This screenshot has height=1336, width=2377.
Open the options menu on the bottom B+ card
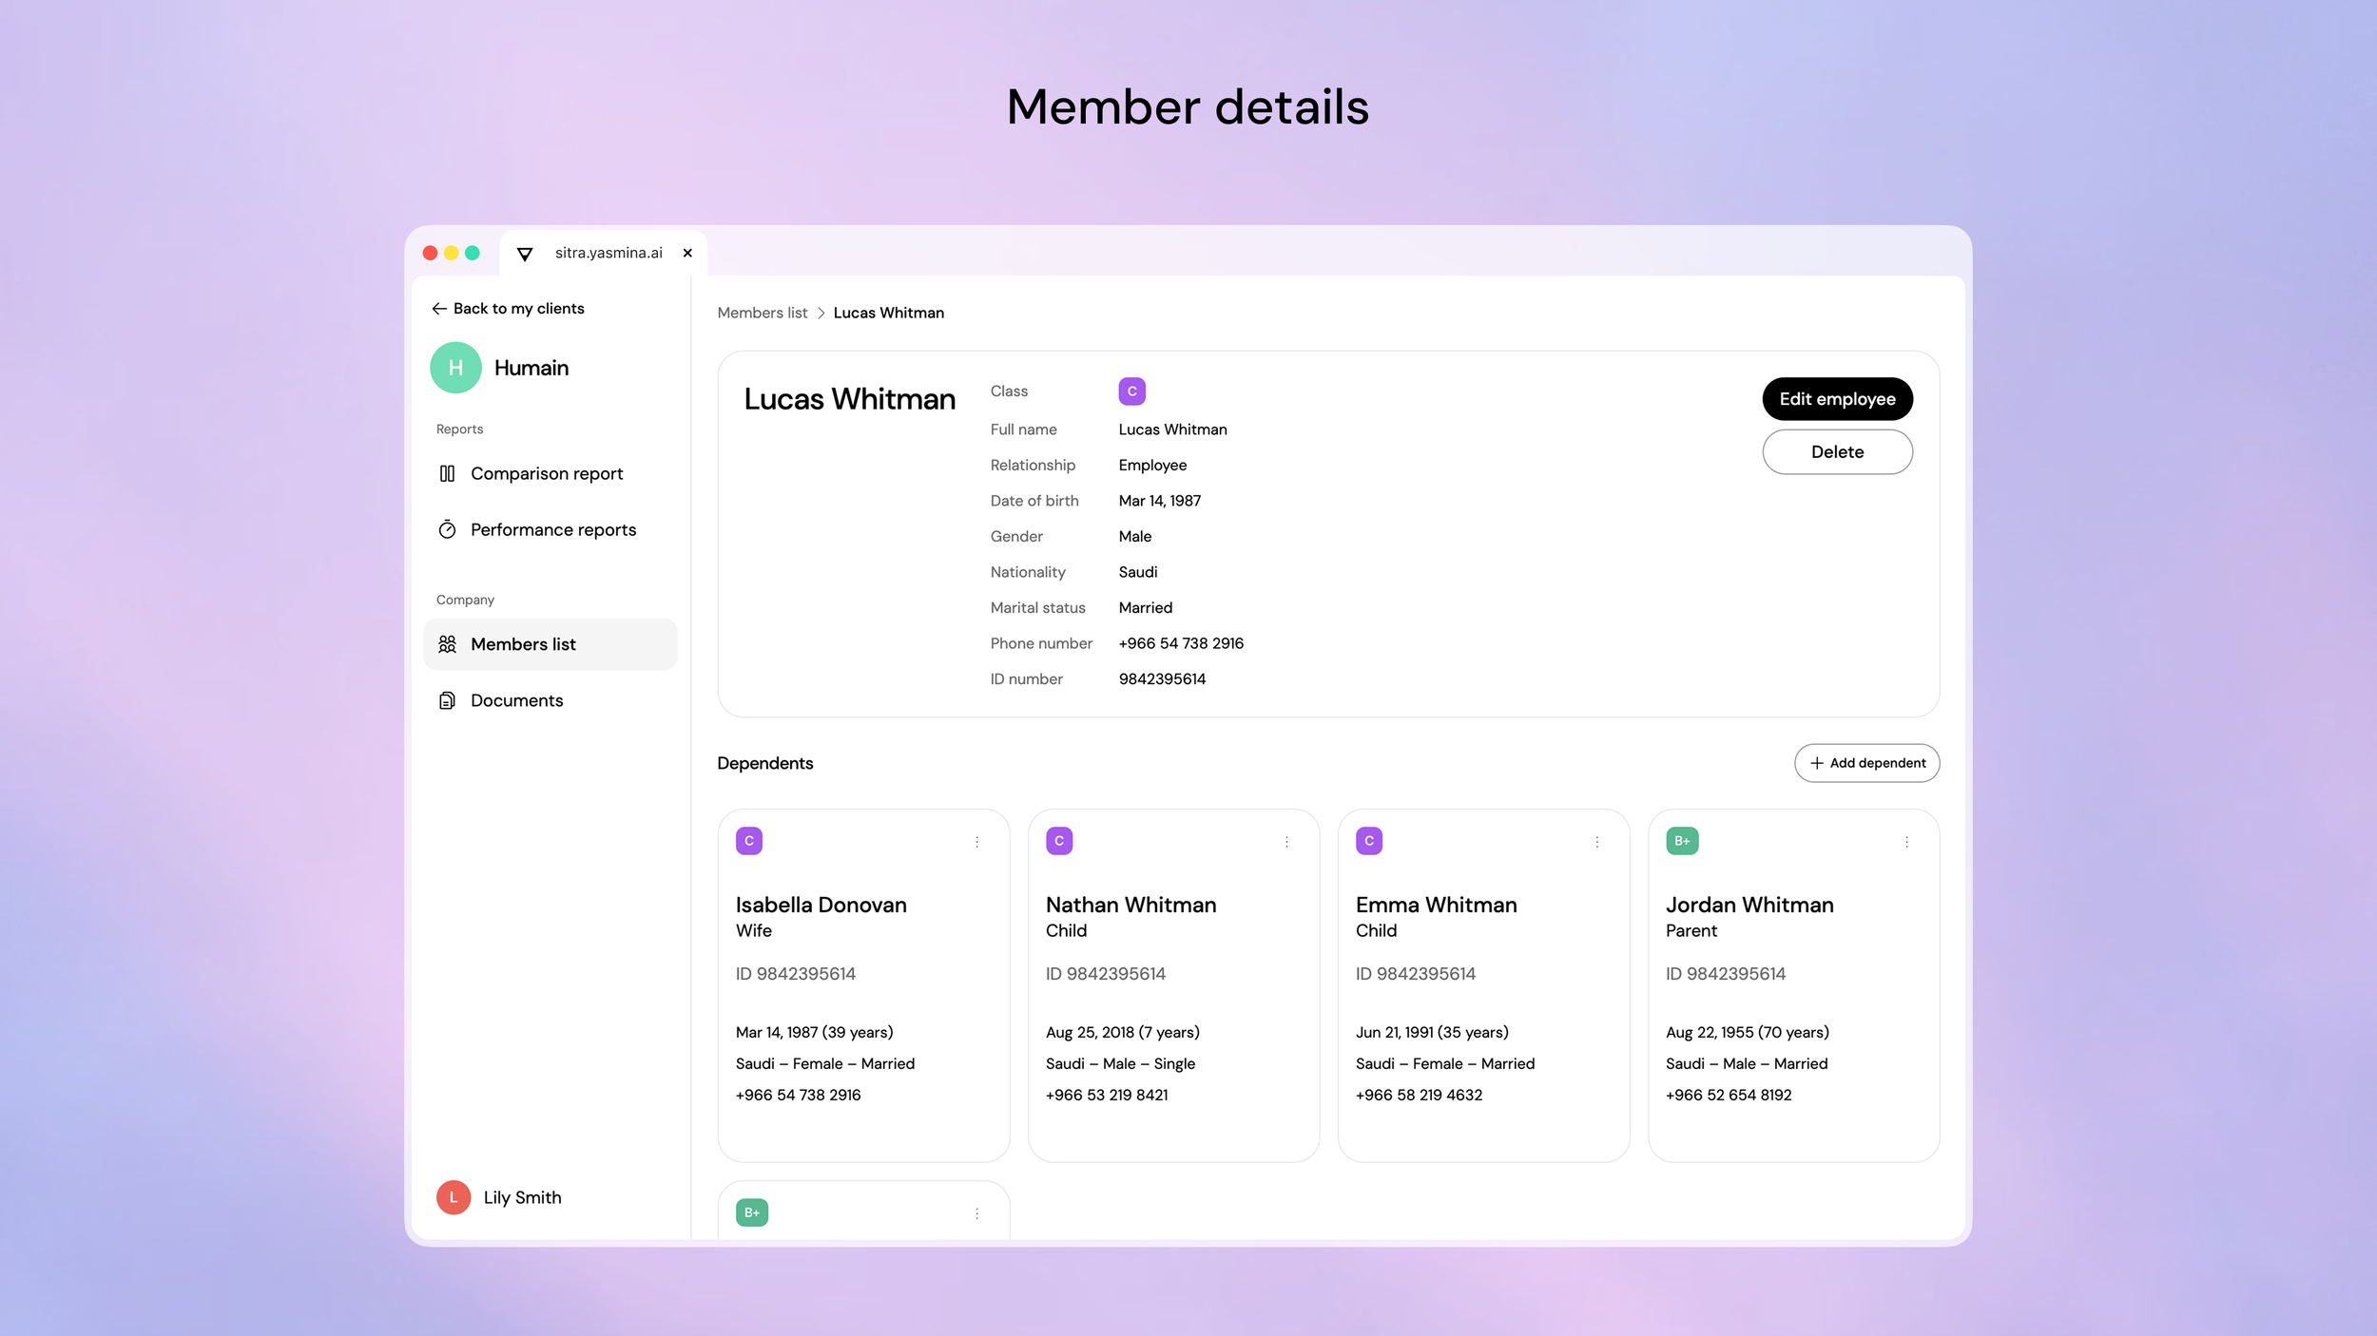tap(976, 1213)
